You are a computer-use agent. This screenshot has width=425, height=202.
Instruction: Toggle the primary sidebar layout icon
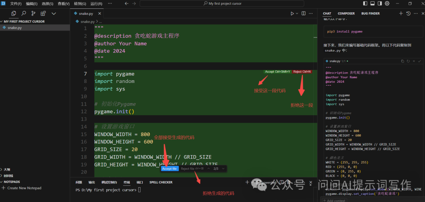coord(365,4)
